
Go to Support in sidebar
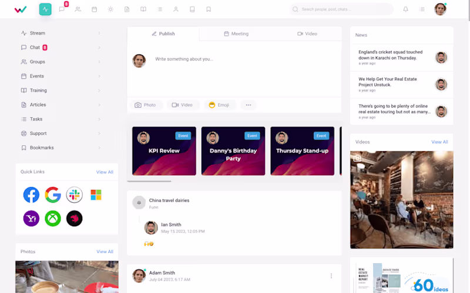coord(38,134)
